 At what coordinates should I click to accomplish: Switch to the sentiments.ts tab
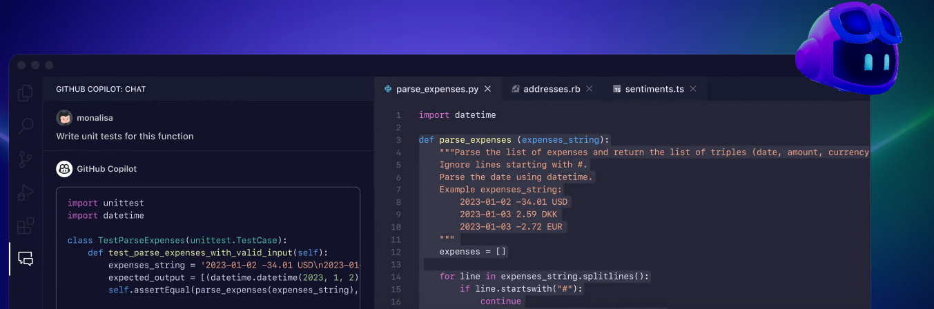coord(655,89)
